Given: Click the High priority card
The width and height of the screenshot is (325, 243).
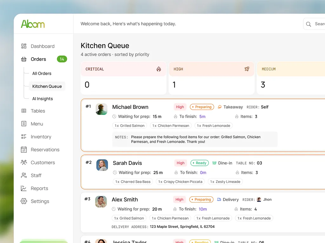Looking at the screenshot, I should pos(211,78).
